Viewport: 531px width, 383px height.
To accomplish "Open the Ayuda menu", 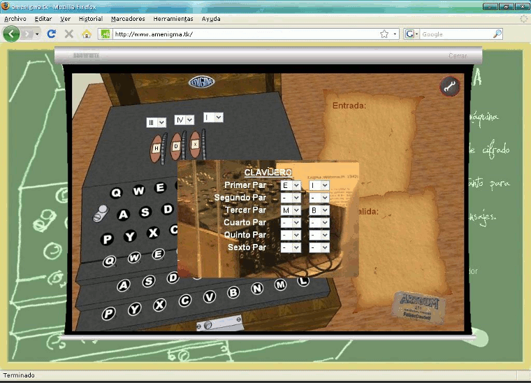I will click(211, 19).
